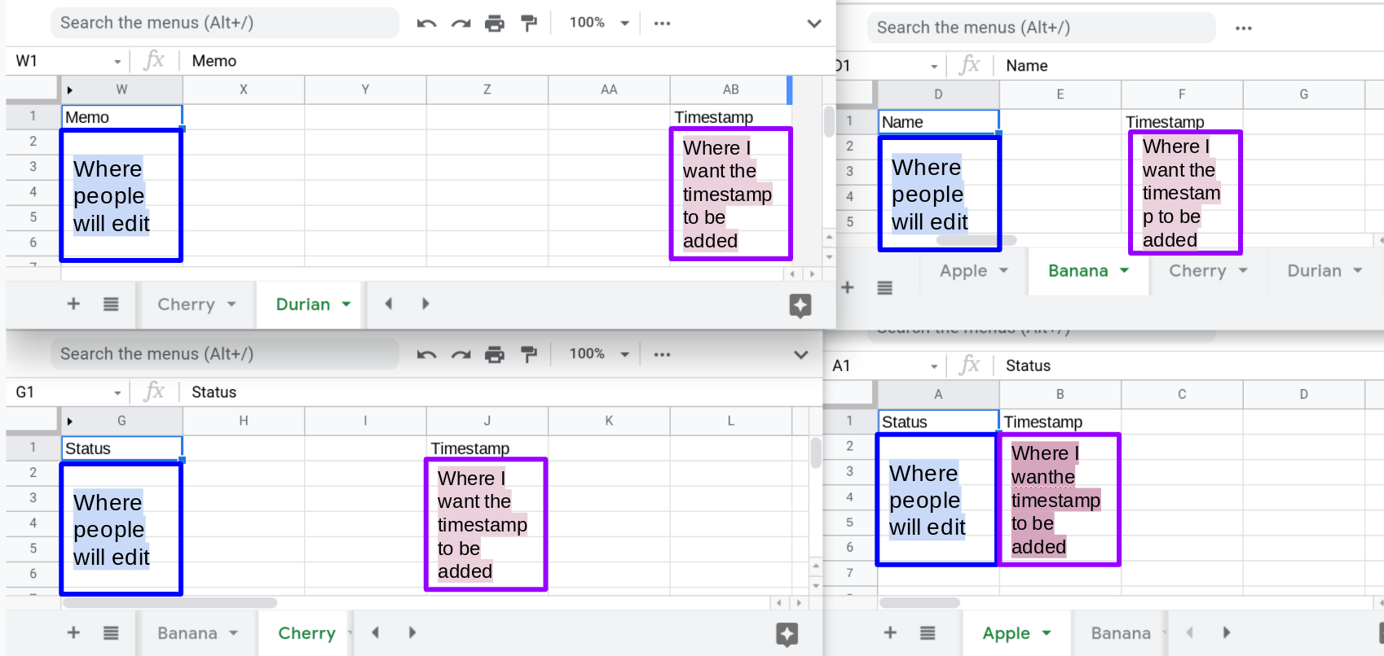Collapse the toolbar chevron in the Cherry window
This screenshot has height=656, width=1384.
[x=801, y=355]
